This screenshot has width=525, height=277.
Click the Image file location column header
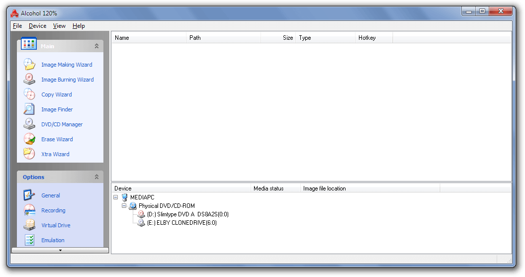[370, 188]
